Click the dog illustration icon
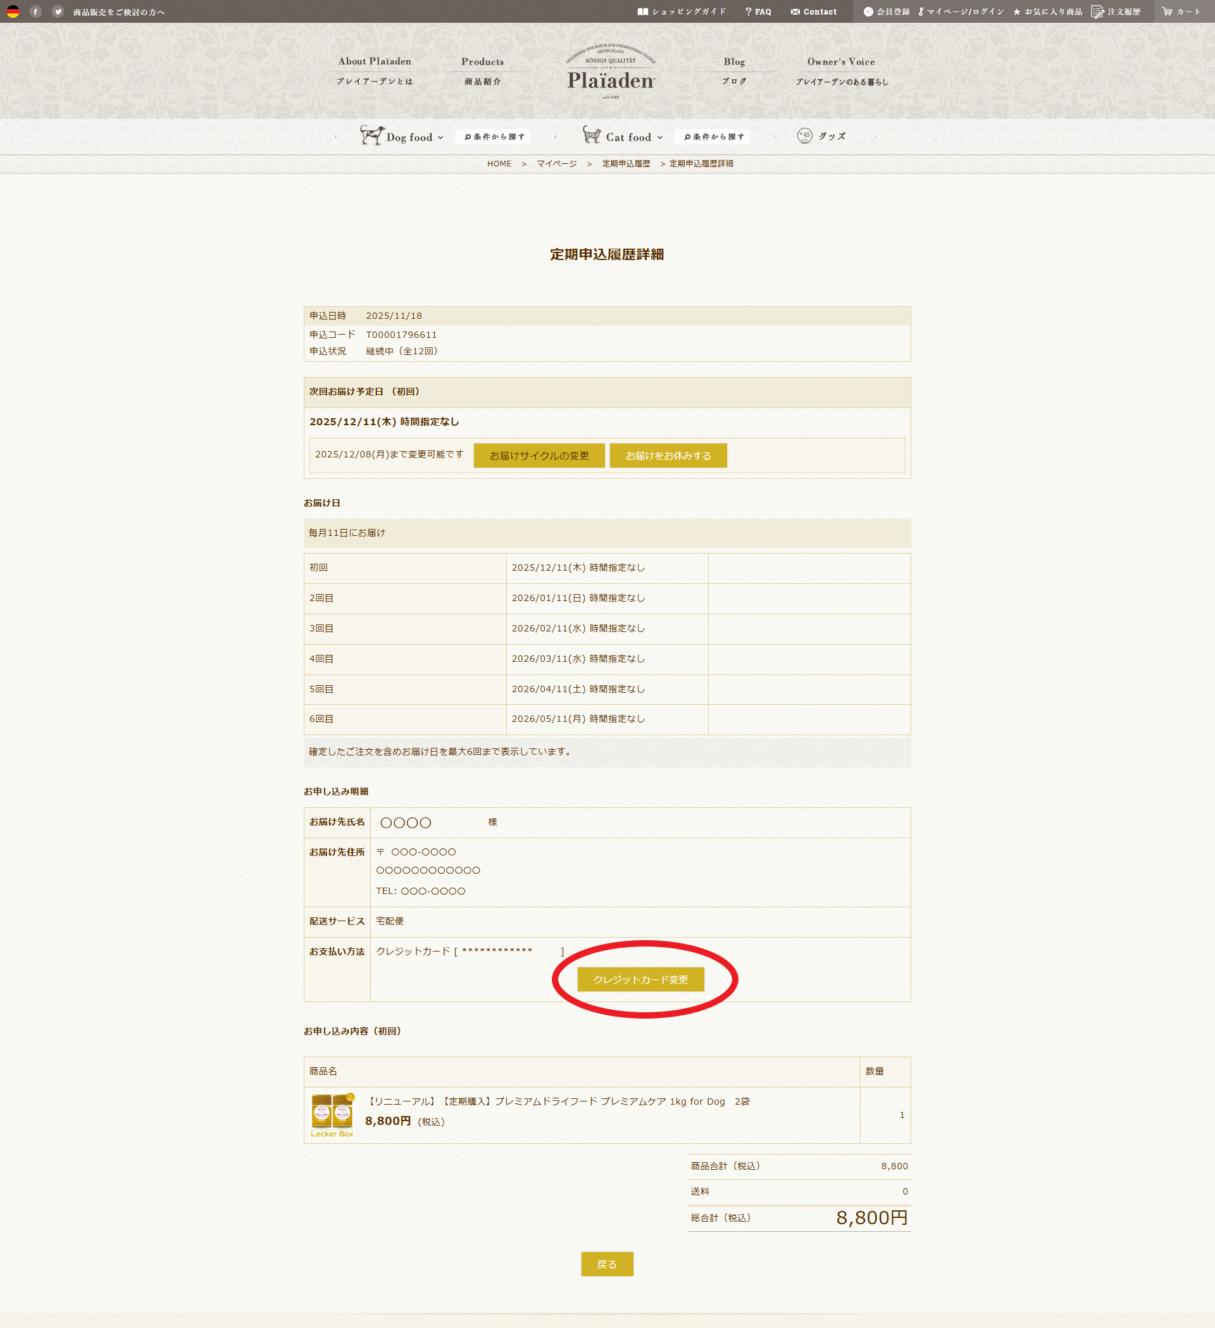Screen dimensions: 1215x1328 coord(371,135)
